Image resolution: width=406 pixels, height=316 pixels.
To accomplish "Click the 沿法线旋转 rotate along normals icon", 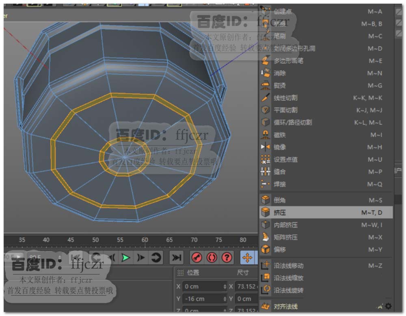I will point(266,290).
